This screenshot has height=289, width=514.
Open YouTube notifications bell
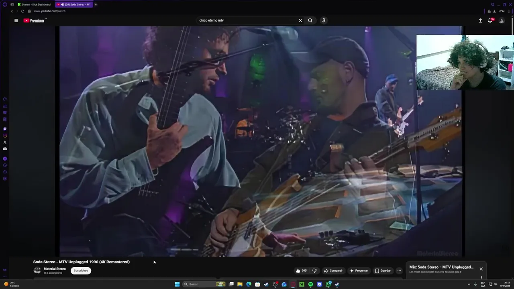click(x=490, y=20)
